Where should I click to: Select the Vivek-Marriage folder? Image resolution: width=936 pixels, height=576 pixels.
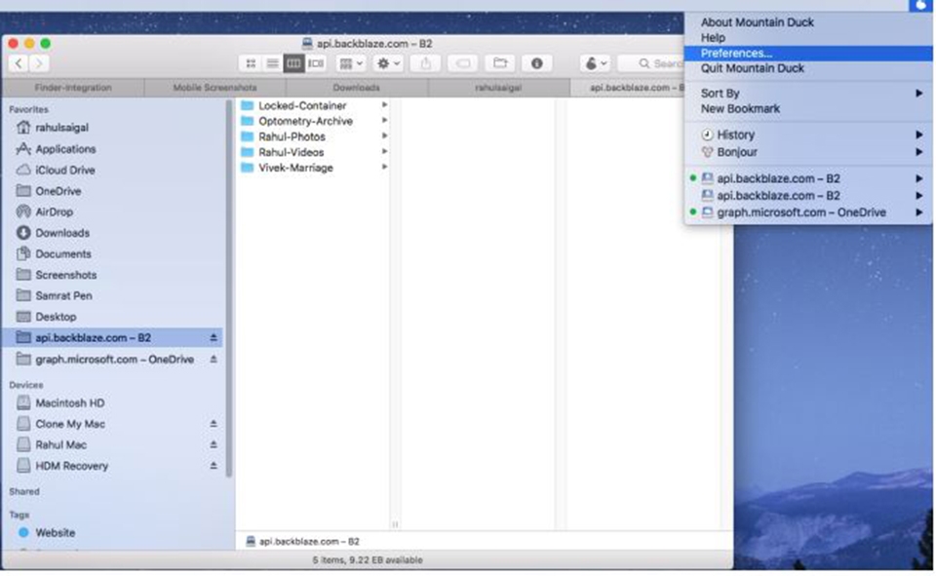[x=295, y=168]
